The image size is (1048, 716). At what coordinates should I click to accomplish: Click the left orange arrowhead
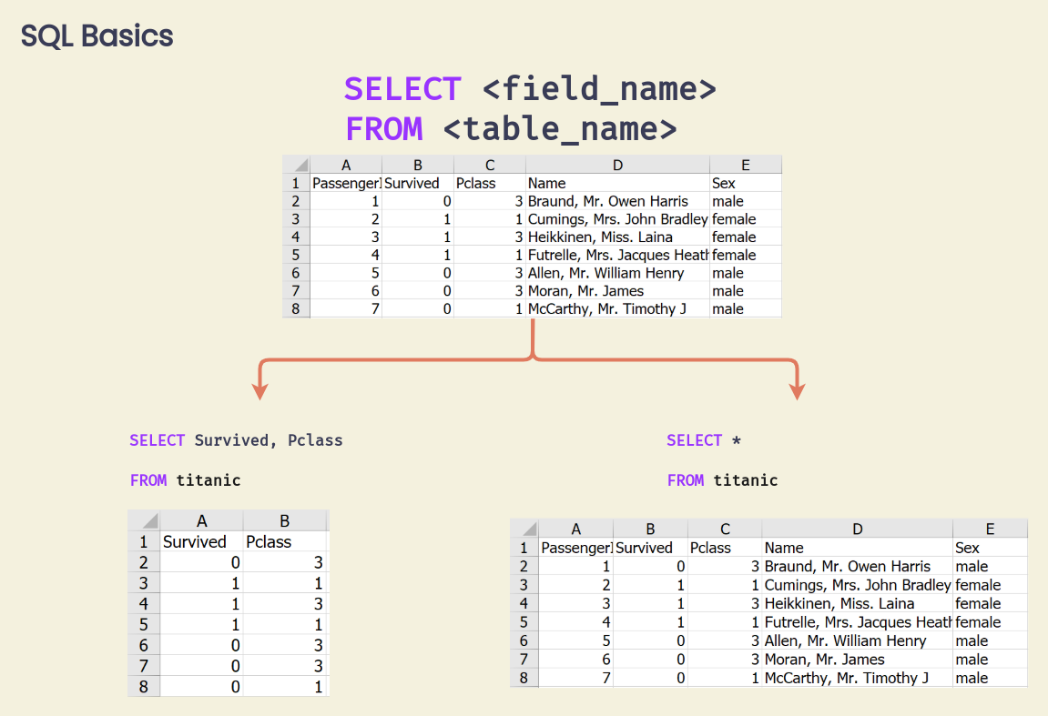(x=260, y=390)
